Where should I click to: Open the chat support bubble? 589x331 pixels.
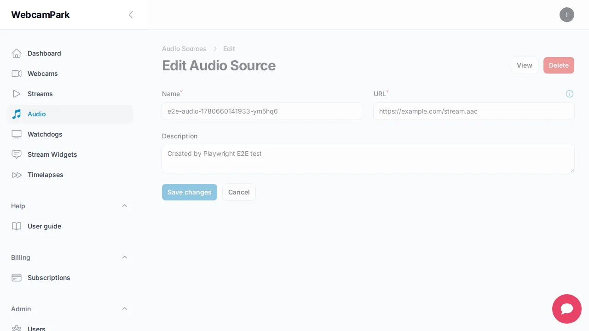(567, 309)
